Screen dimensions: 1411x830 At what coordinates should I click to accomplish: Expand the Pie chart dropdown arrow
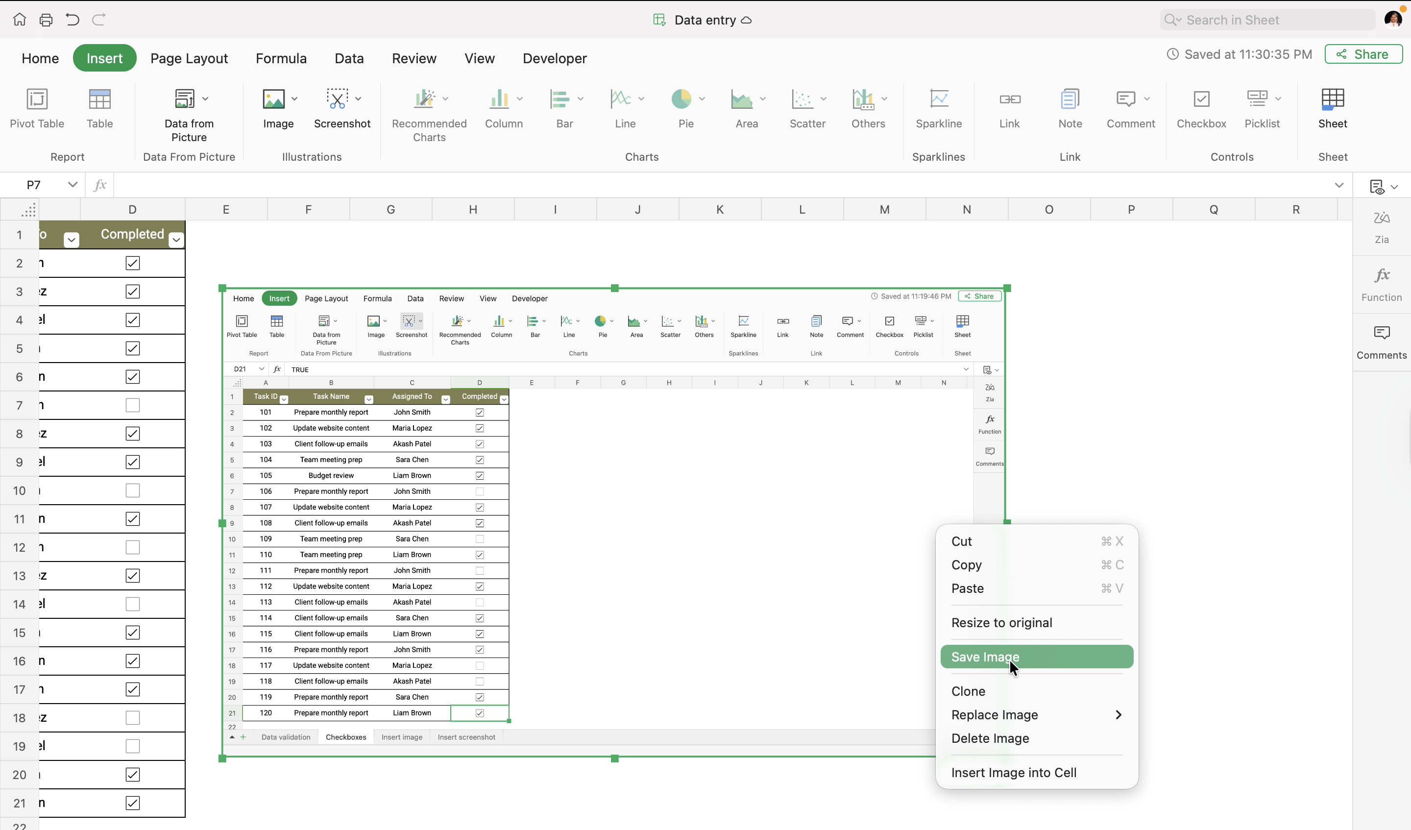coord(702,99)
